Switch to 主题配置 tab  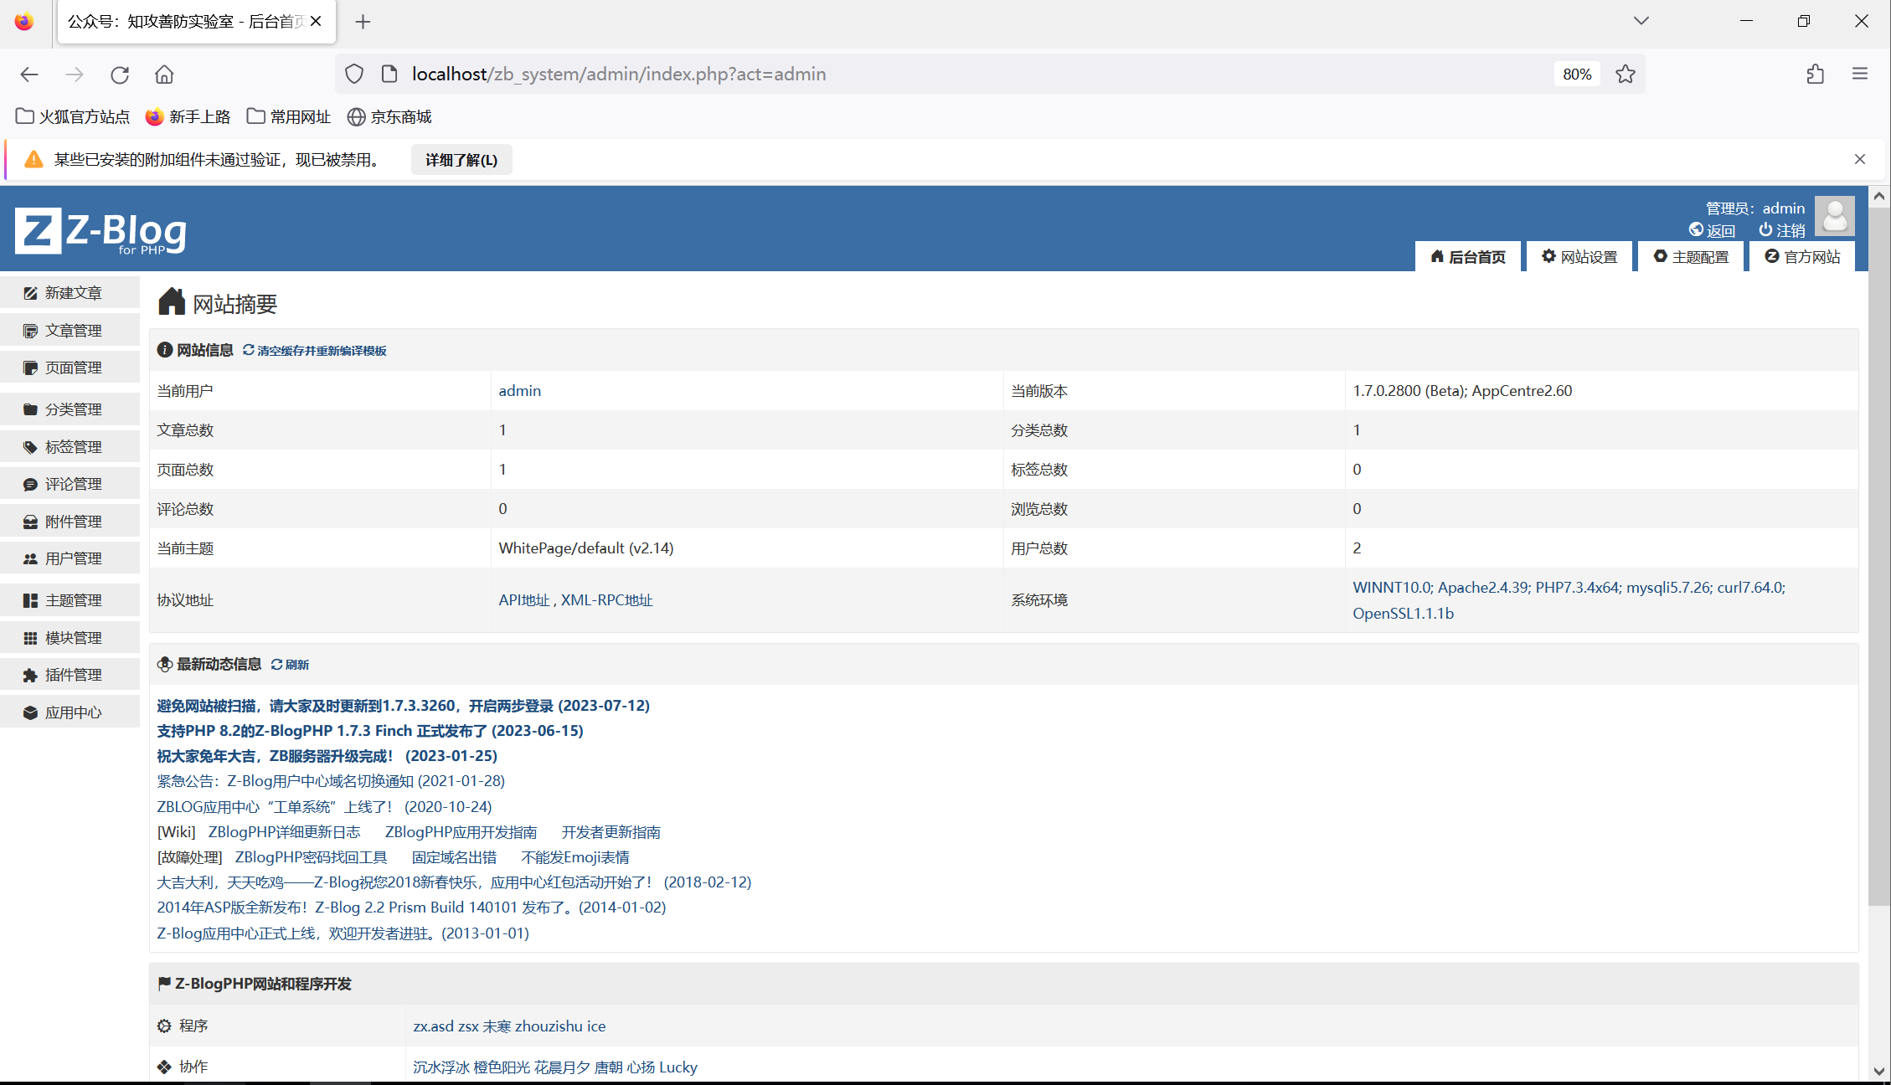[x=1691, y=257]
